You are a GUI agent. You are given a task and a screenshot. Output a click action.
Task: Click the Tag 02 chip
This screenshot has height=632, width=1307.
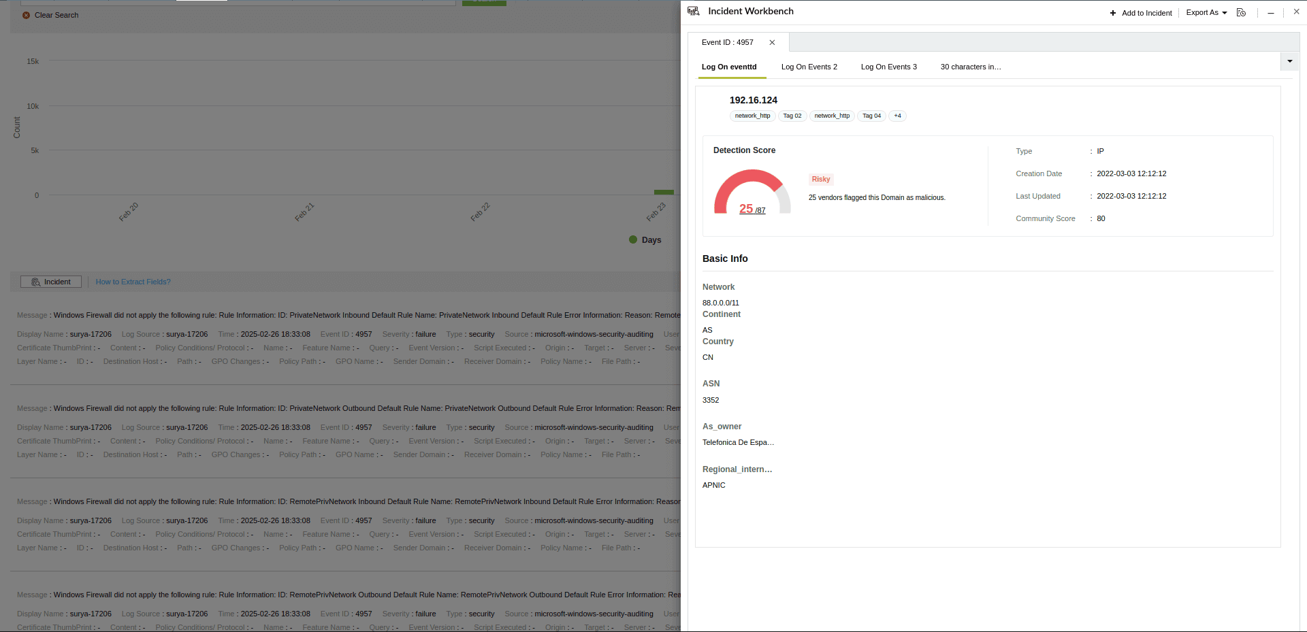[x=792, y=116]
